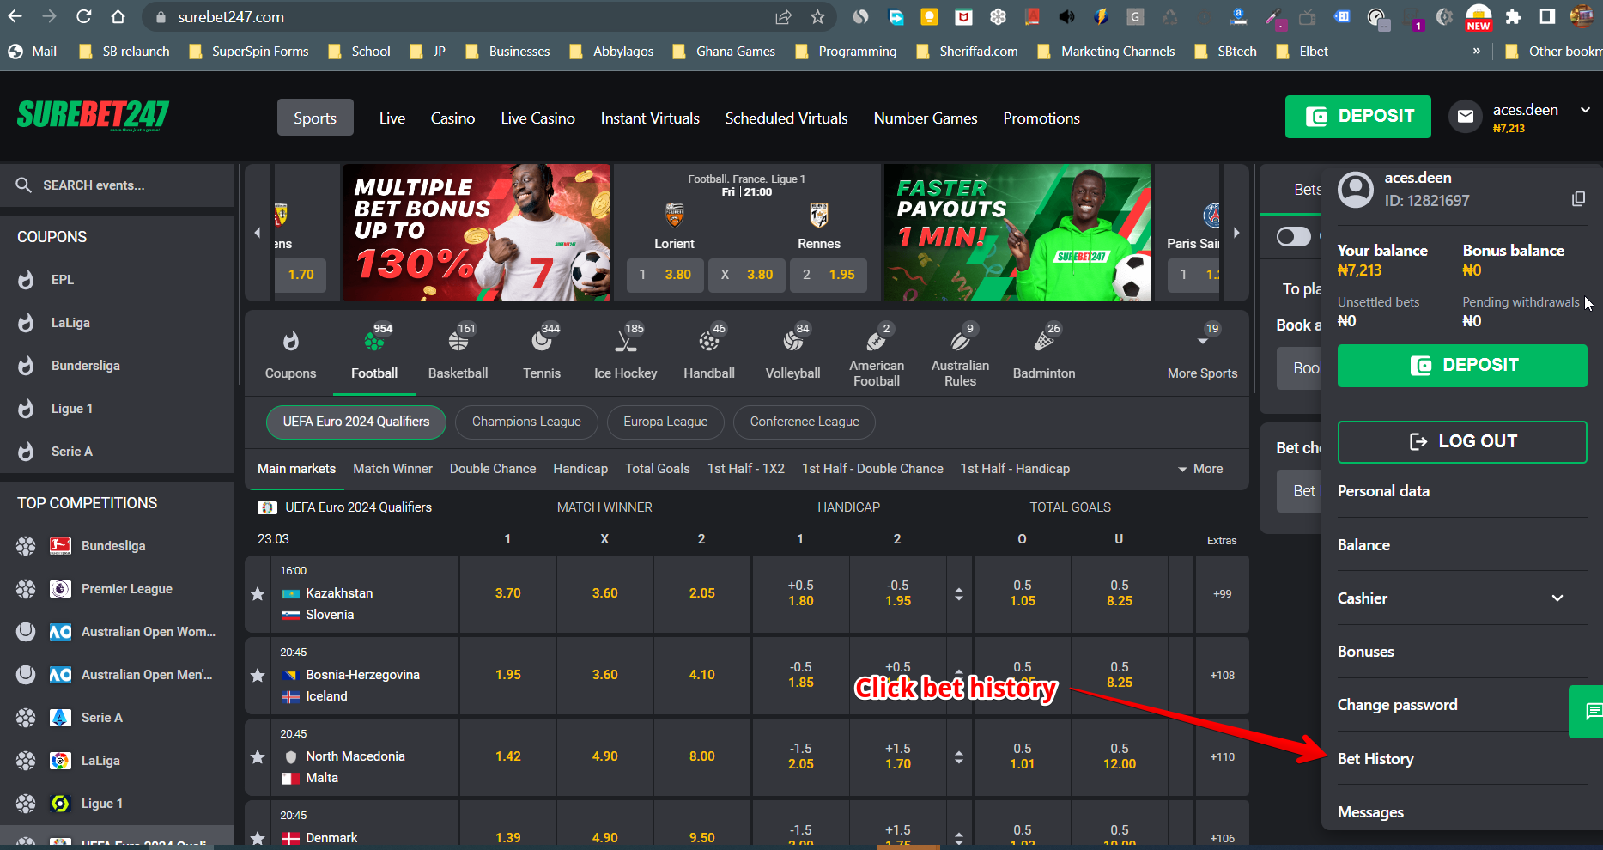Screen dimensions: 1603x850
Task: Favorite the Bosnia-Herzegovina vs Iceland match star
Action: click(258, 675)
